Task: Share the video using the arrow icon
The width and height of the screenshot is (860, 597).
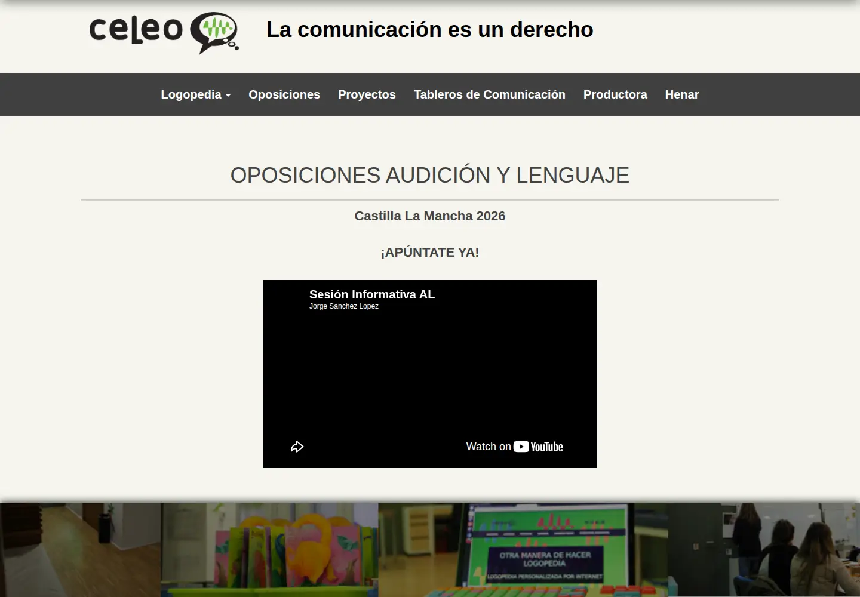Action: pos(297,447)
